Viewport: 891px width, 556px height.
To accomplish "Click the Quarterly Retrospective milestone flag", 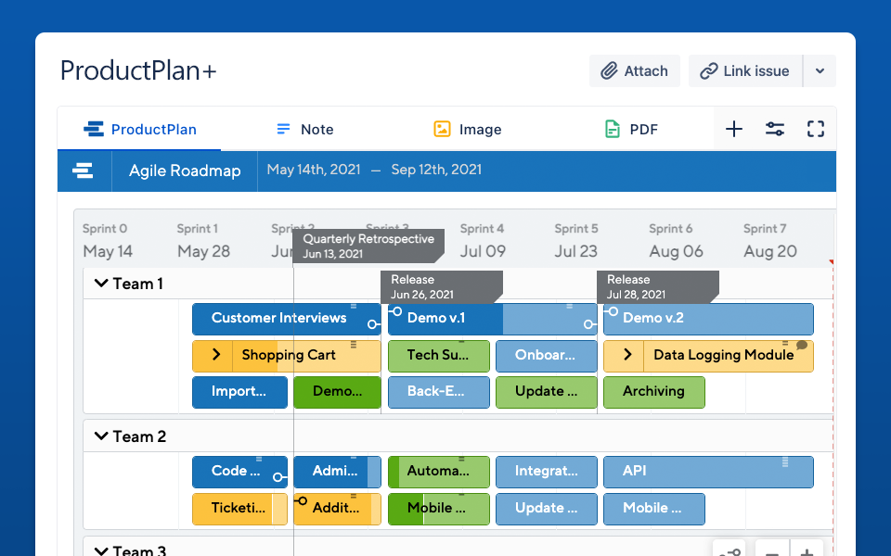I will pyautogui.click(x=368, y=246).
